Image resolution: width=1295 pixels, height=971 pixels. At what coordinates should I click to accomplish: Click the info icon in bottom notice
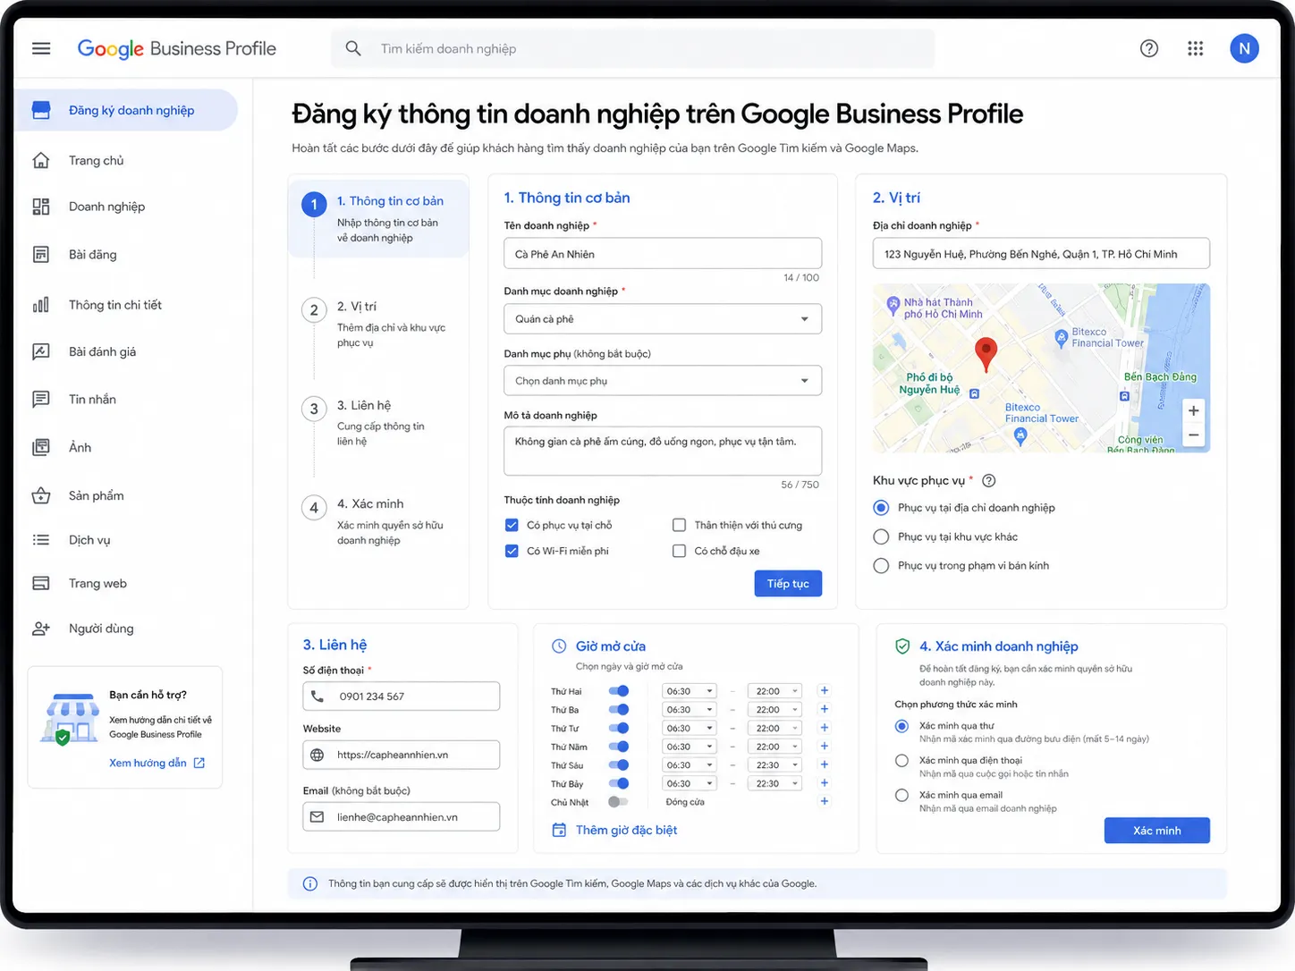click(310, 883)
